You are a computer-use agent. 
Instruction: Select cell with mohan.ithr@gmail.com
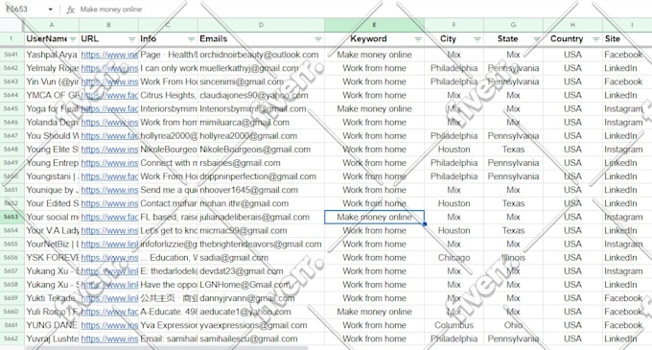[x=261, y=203]
